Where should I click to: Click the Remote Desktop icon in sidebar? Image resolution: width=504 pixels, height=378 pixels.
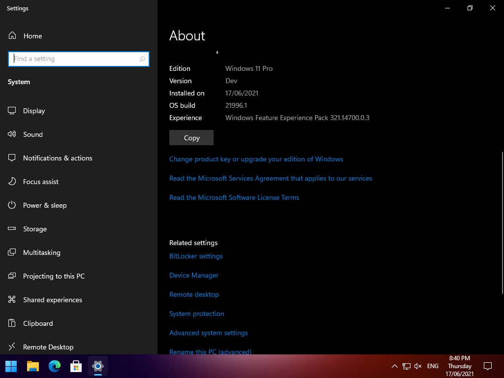pos(12,347)
